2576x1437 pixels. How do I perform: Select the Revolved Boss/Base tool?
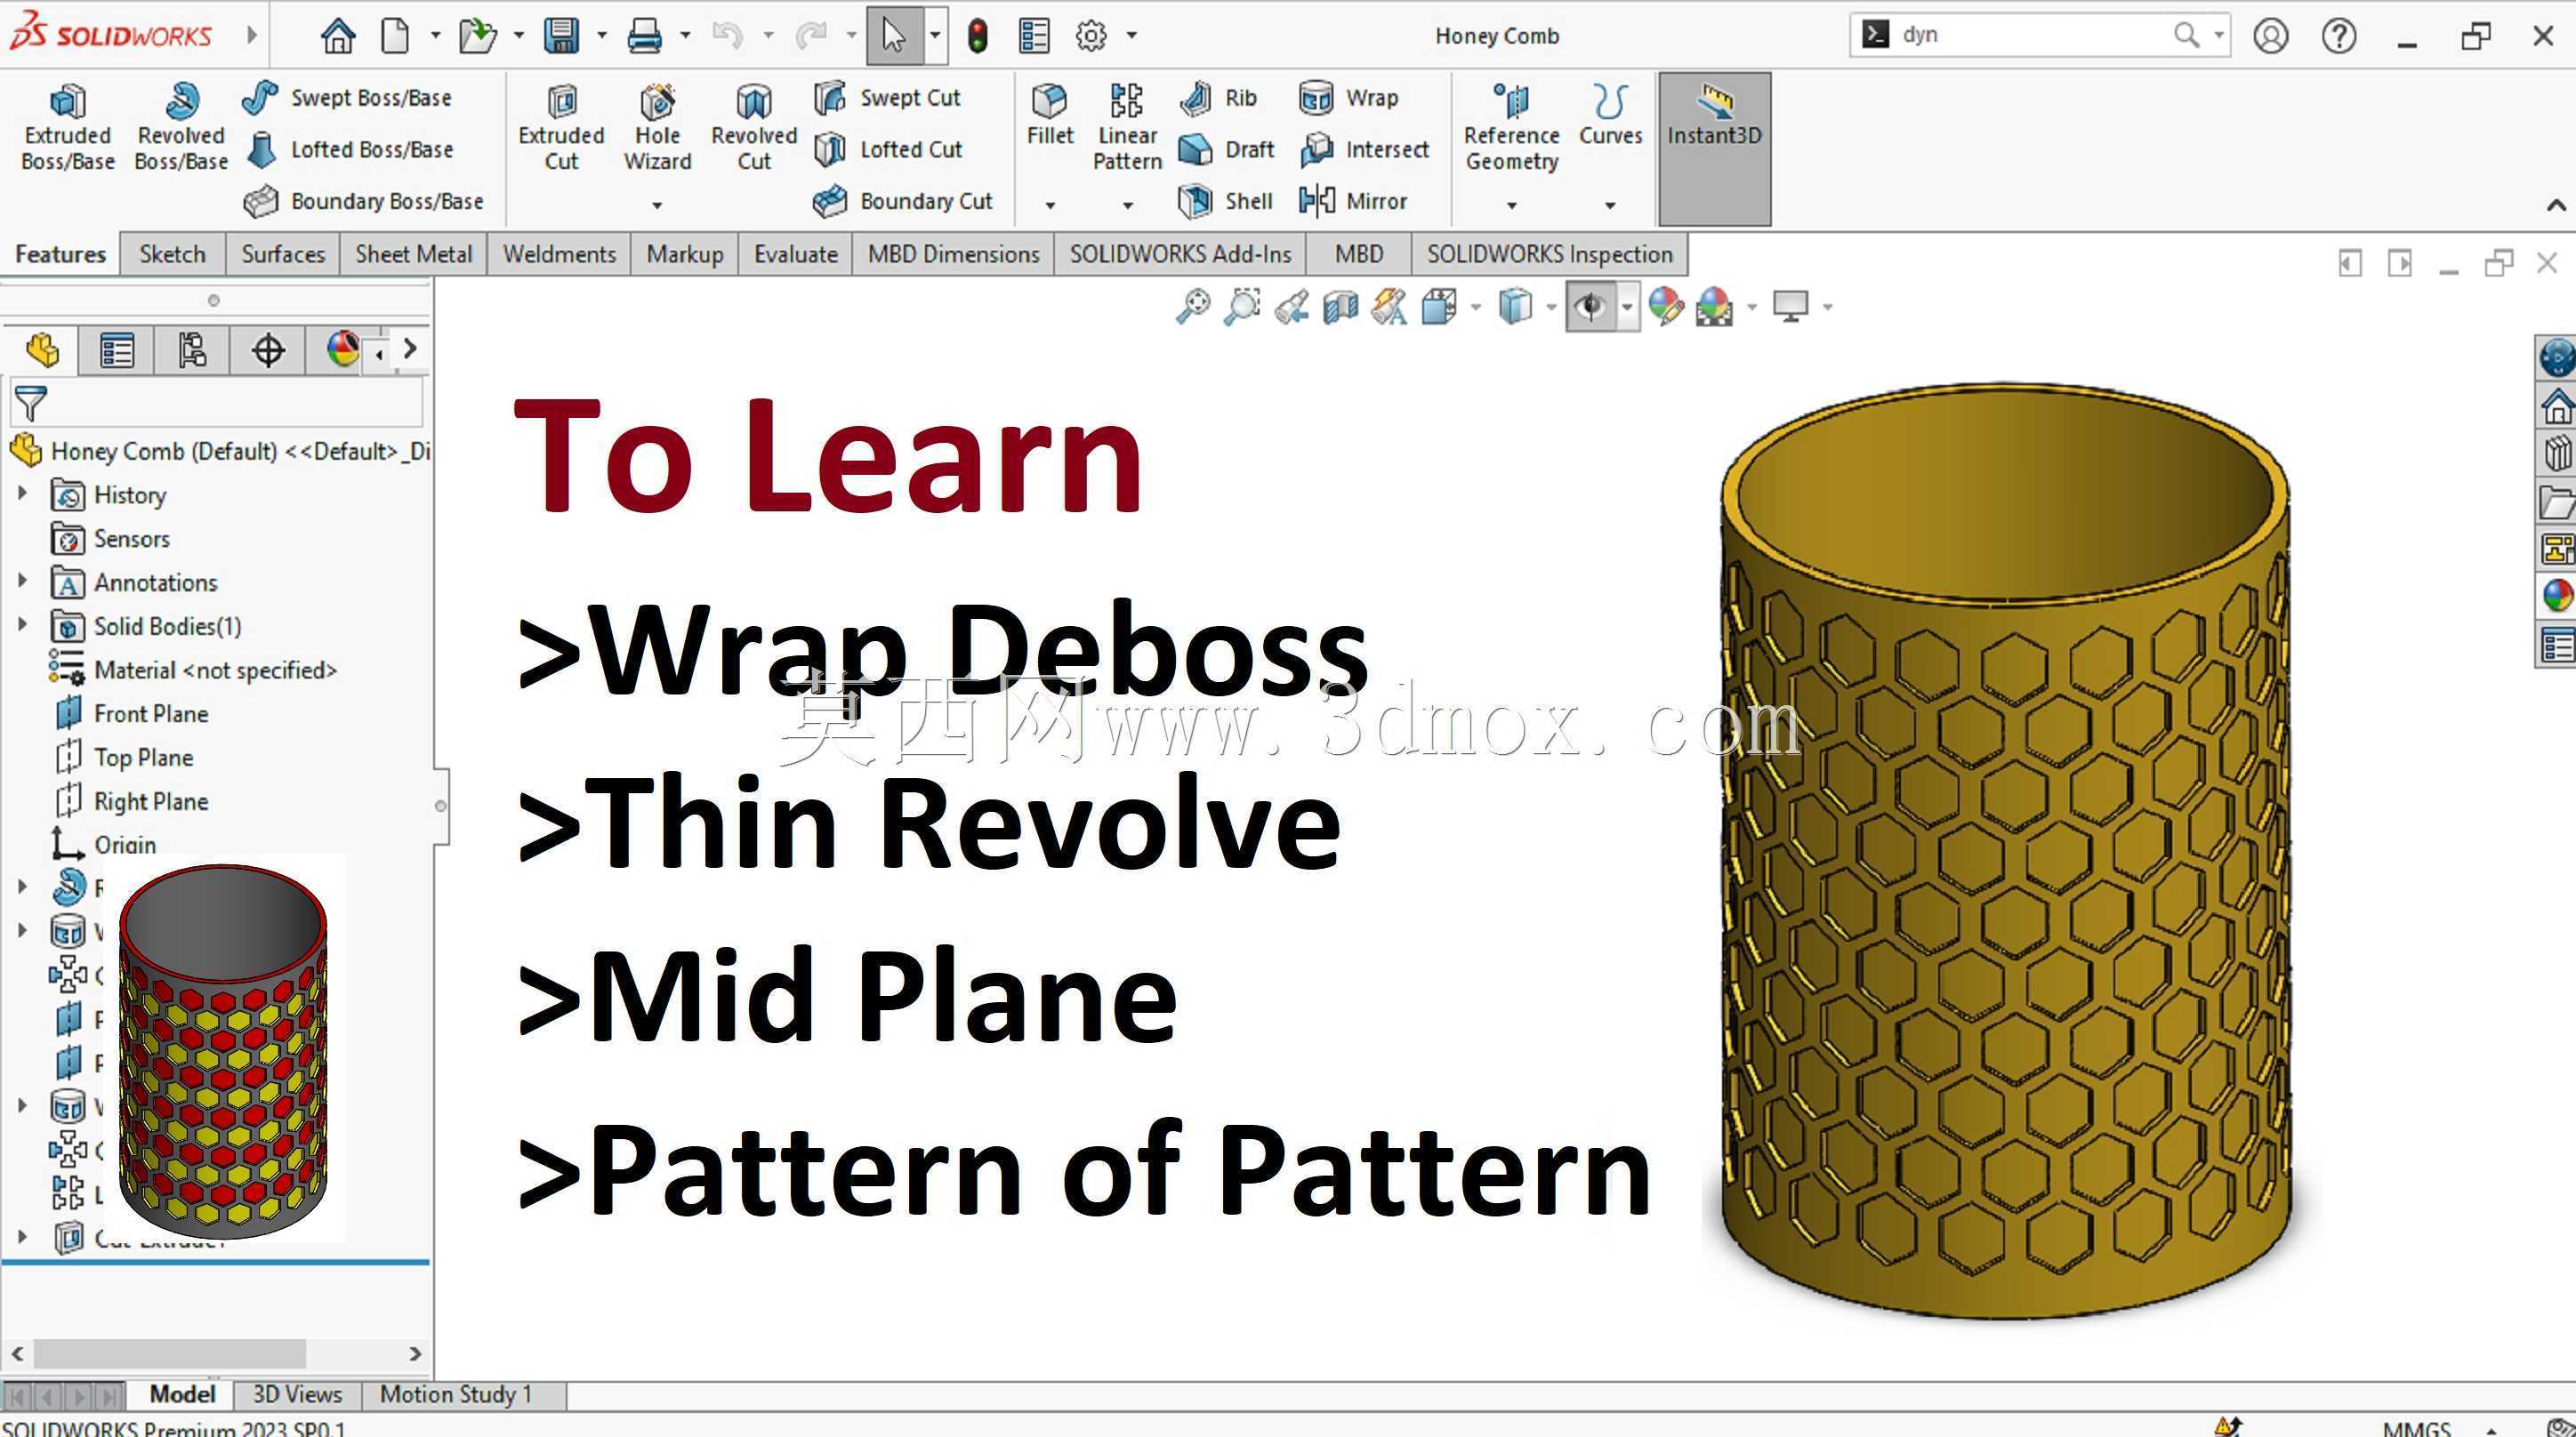pos(181,128)
